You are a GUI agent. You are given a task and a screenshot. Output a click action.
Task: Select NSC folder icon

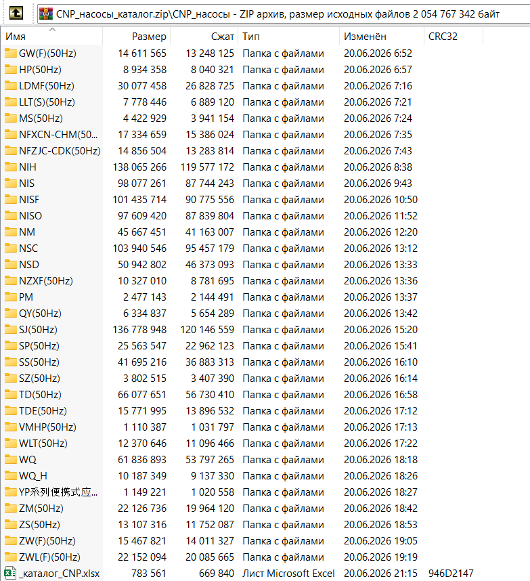point(11,249)
